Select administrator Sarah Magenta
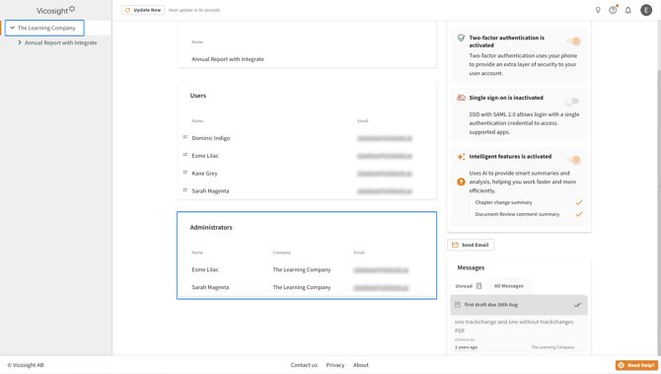This screenshot has width=661, height=374. coord(210,287)
